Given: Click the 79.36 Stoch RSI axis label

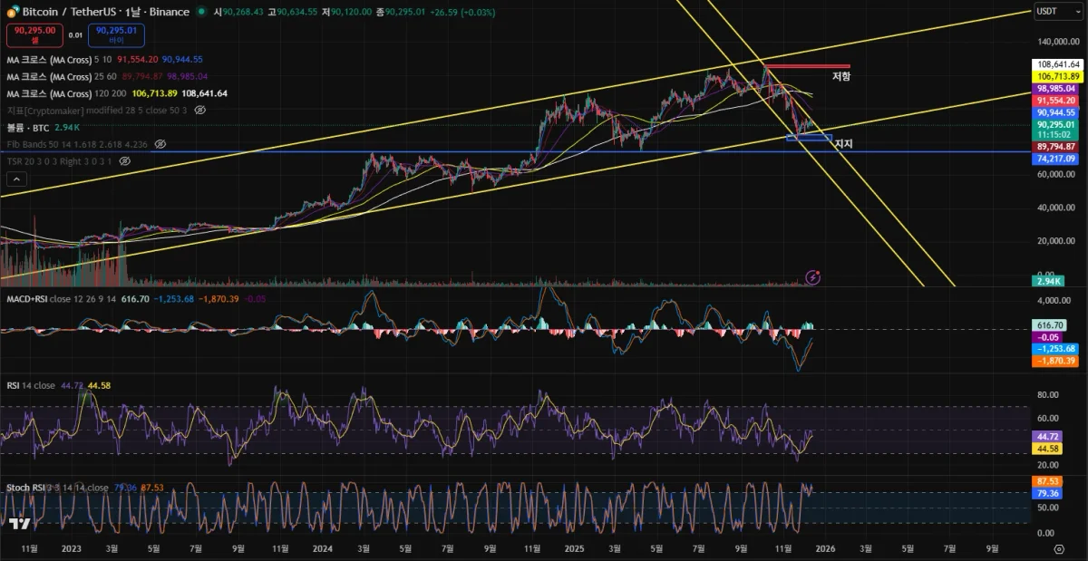Looking at the screenshot, I should [x=1047, y=493].
